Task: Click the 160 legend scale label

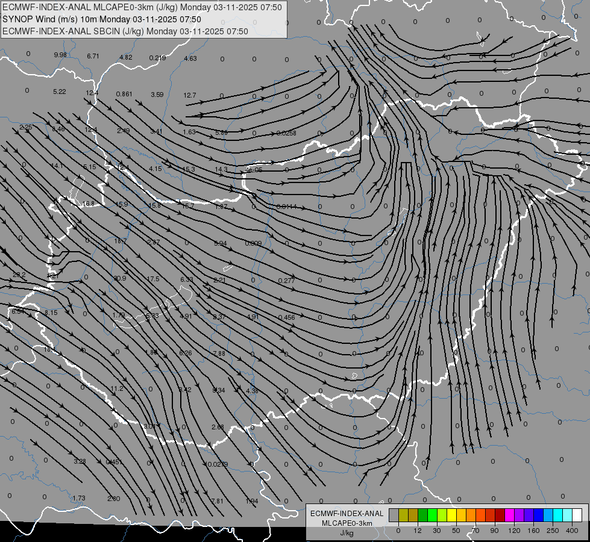Action: click(533, 531)
